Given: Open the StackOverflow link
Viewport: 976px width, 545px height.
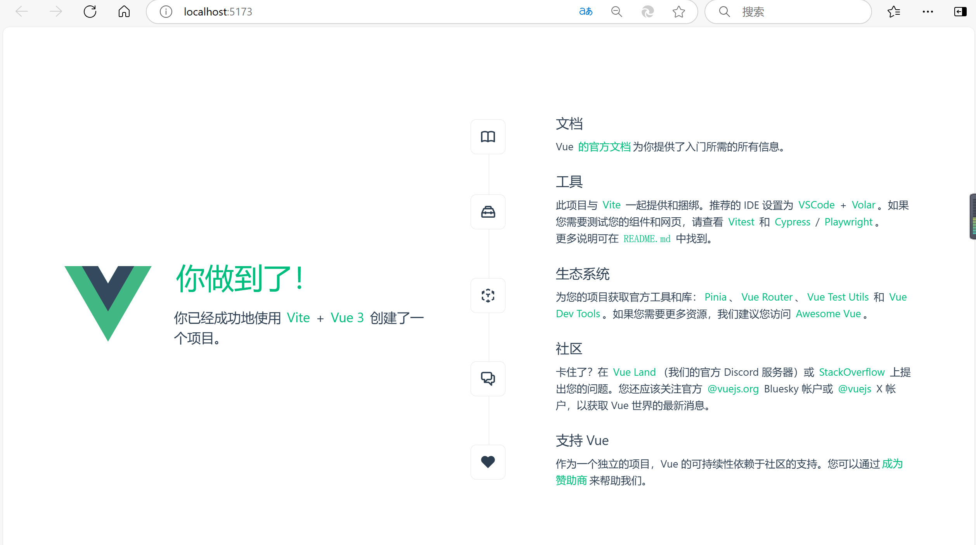Looking at the screenshot, I should click(851, 372).
